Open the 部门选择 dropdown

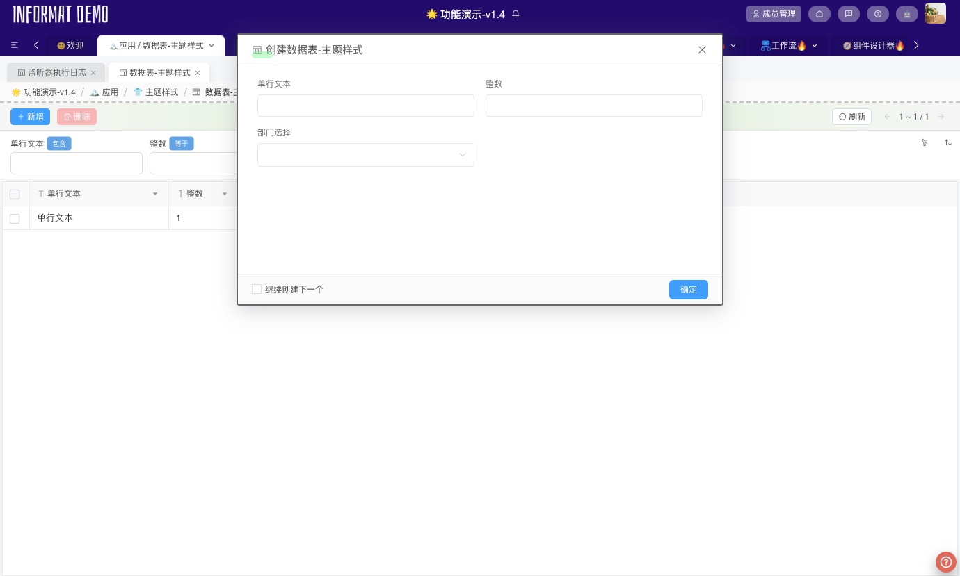(x=365, y=154)
